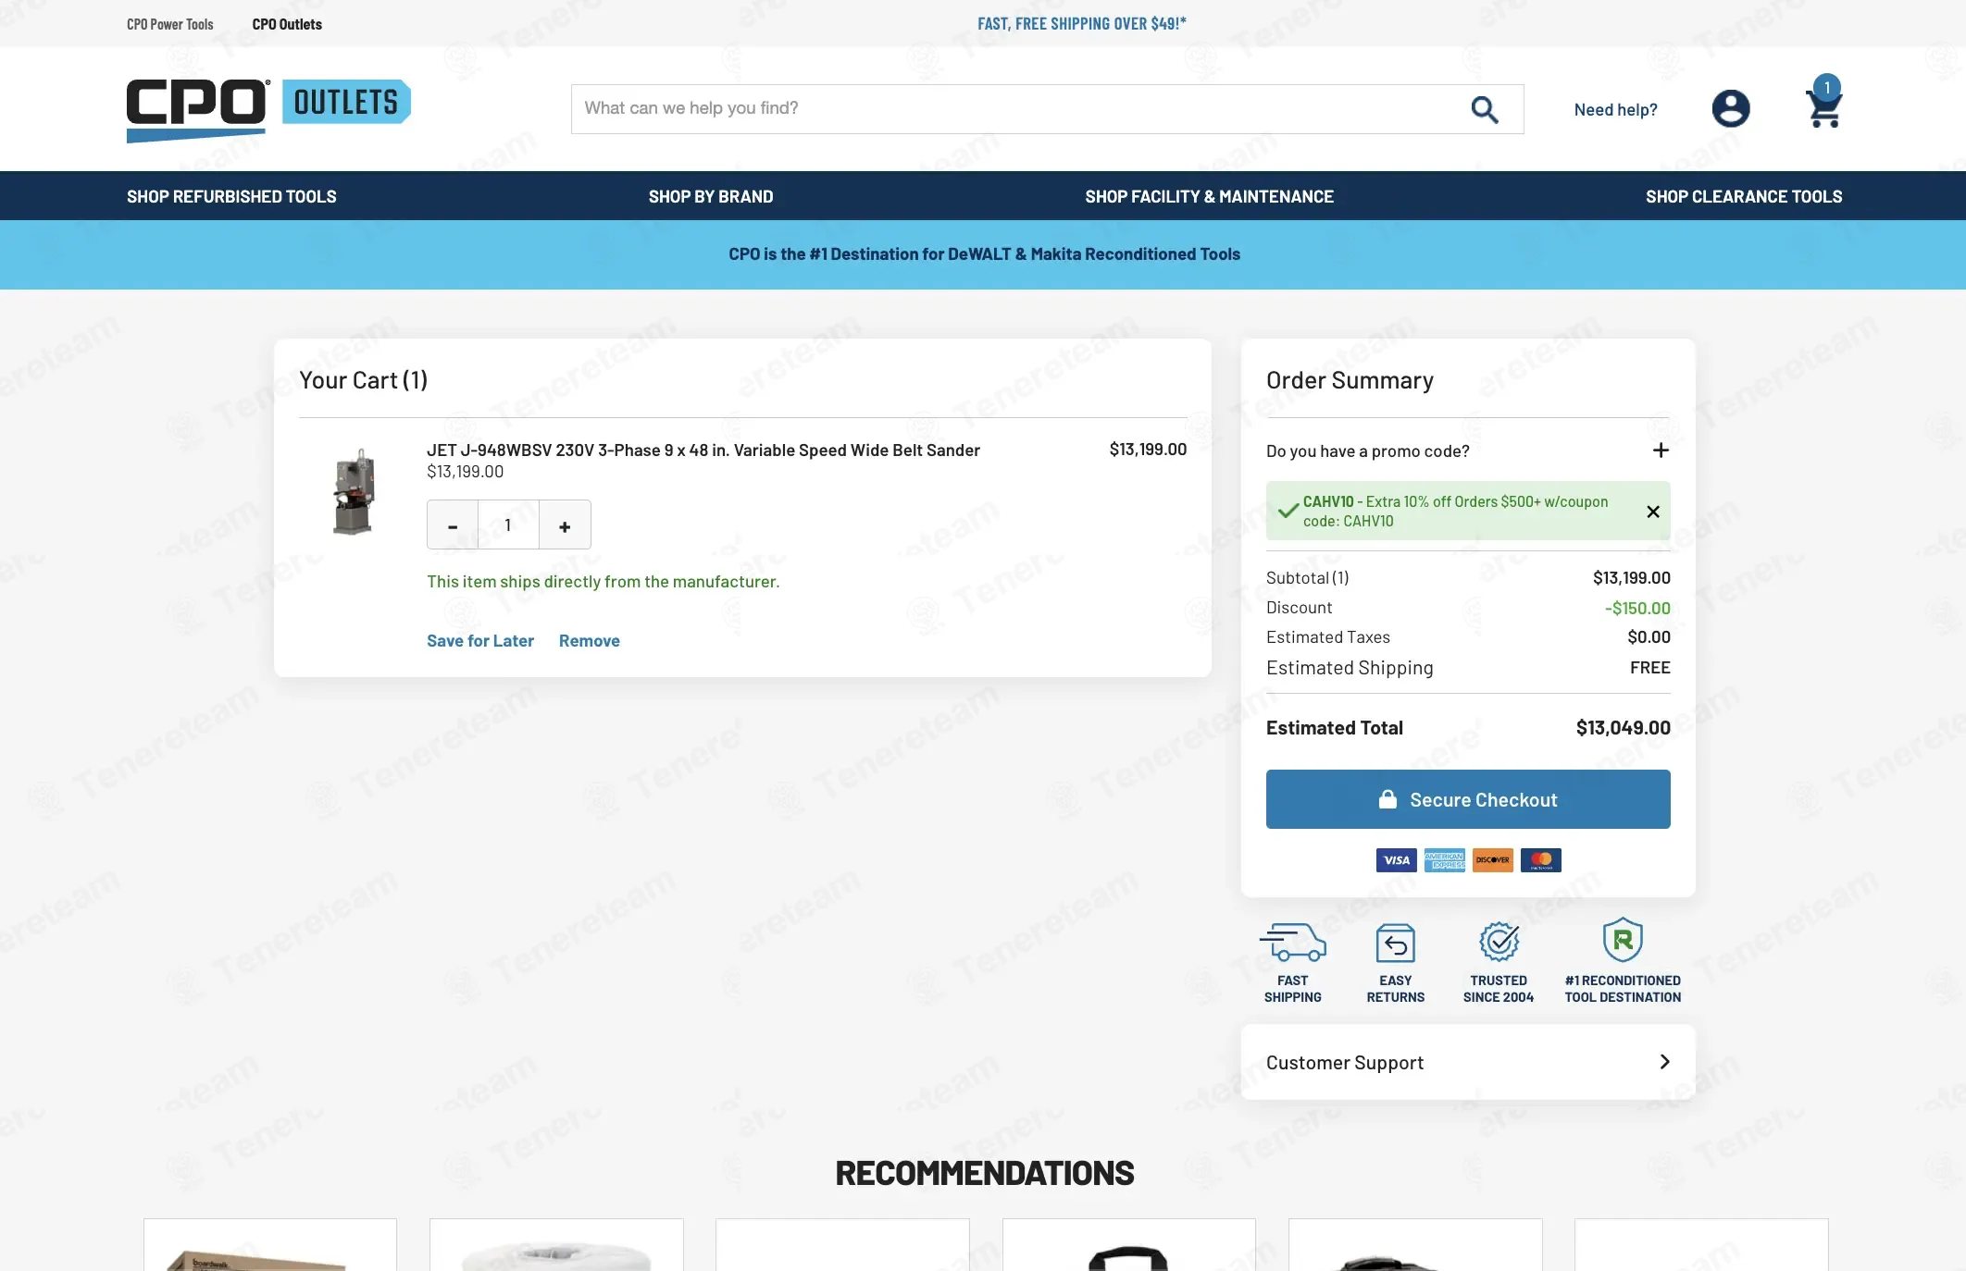Click the Estimated Shipping FREE value

[x=1649, y=668]
